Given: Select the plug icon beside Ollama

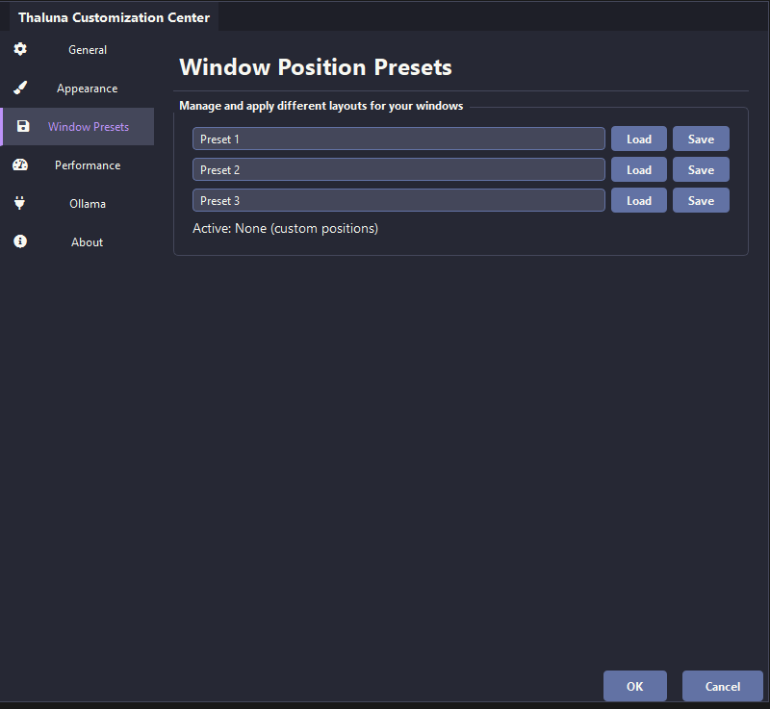Looking at the screenshot, I should (x=20, y=203).
